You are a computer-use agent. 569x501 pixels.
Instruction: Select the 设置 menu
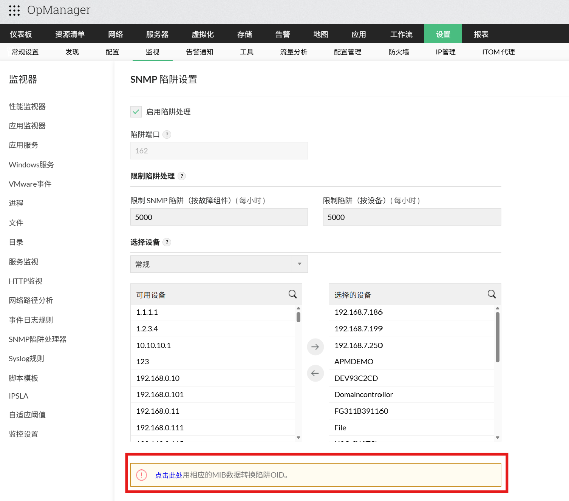(443, 34)
